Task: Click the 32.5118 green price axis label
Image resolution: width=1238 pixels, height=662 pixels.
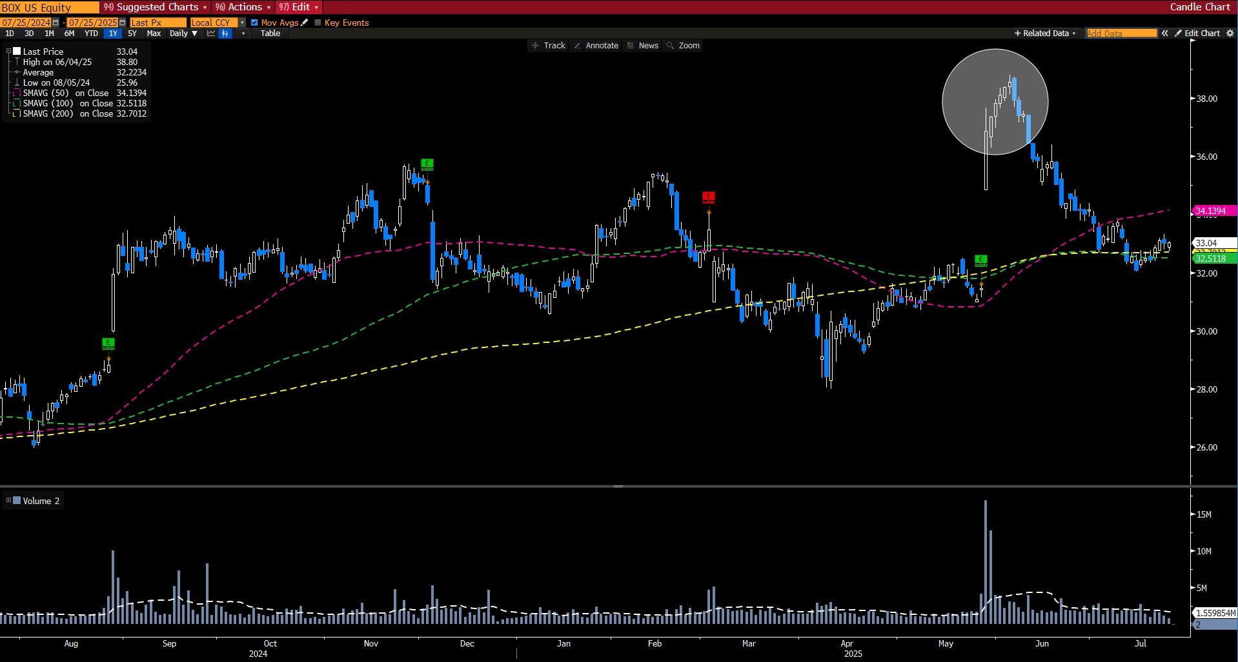Action: tap(1214, 258)
